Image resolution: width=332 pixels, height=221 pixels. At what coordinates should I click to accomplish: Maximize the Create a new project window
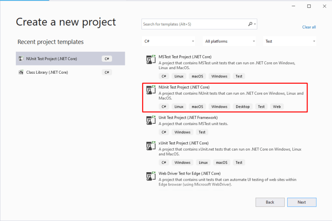(x=309, y=6)
